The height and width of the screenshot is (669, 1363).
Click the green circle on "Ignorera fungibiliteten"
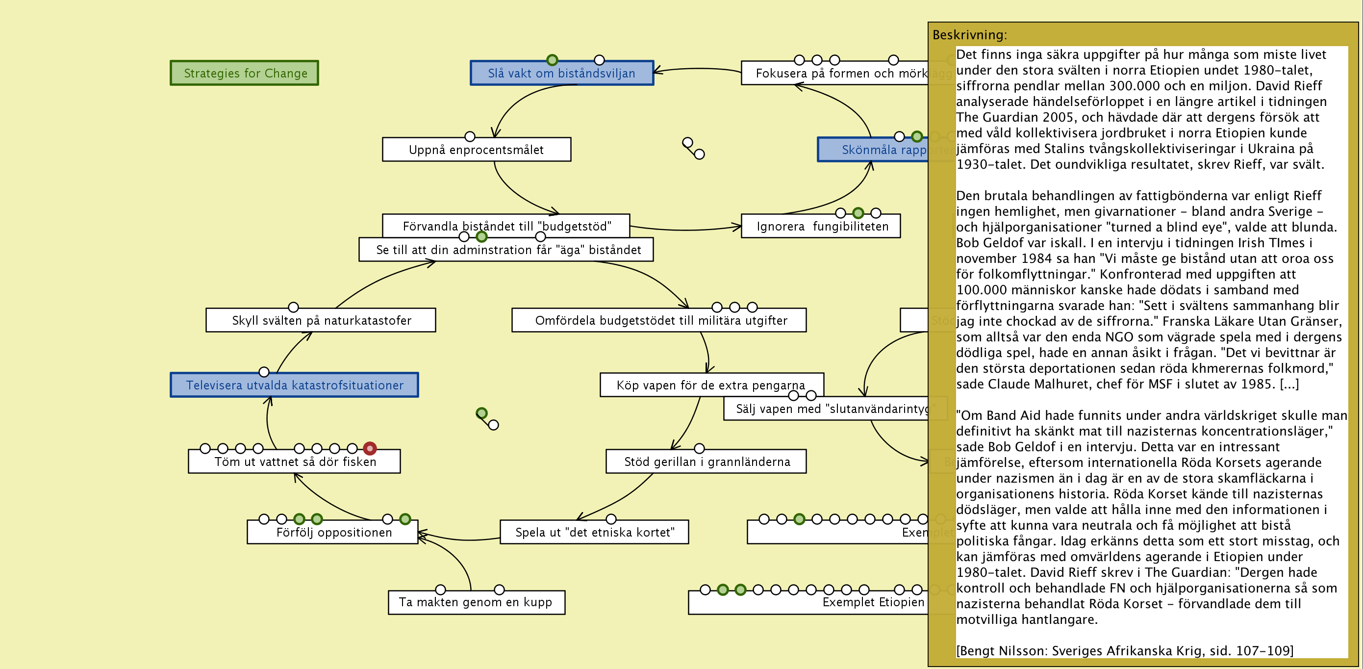(858, 213)
